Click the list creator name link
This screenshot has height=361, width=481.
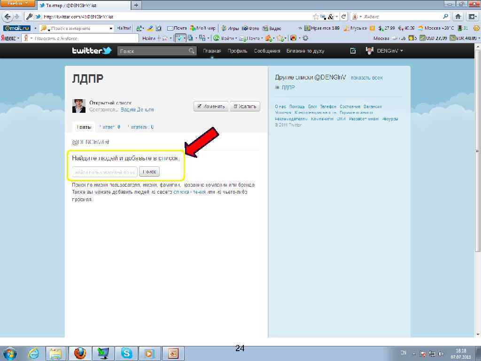pos(138,110)
